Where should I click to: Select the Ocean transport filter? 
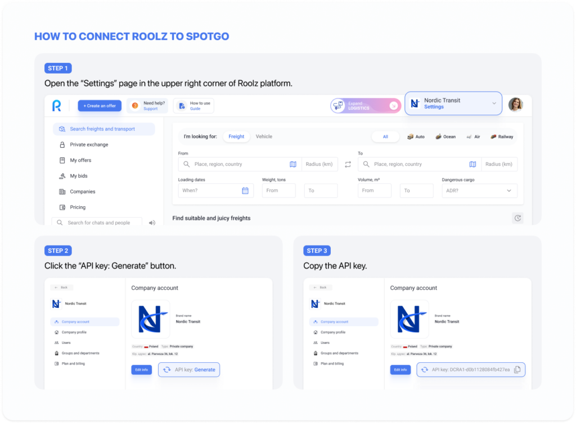click(445, 137)
